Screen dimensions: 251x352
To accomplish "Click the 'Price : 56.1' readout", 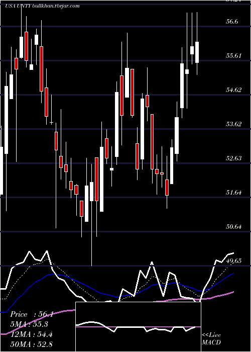I will [x=32, y=314].
